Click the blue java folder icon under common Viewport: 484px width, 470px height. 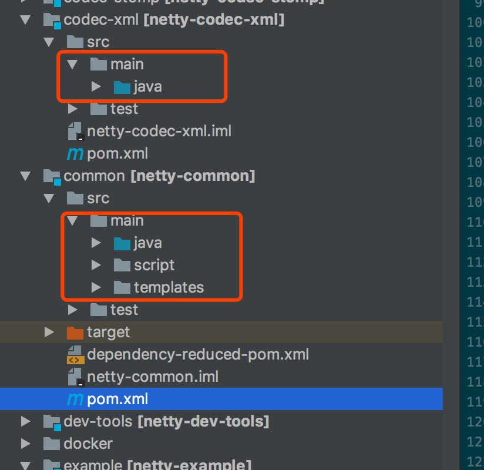tap(122, 243)
